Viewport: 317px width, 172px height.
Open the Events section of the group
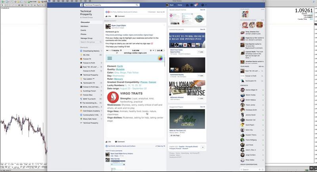[x=83, y=30]
